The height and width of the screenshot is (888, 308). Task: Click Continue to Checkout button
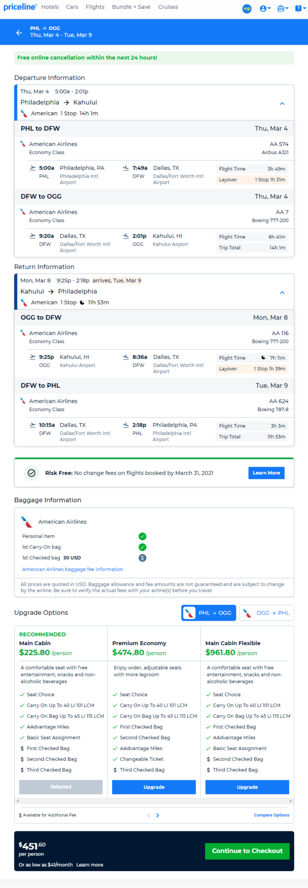247,851
